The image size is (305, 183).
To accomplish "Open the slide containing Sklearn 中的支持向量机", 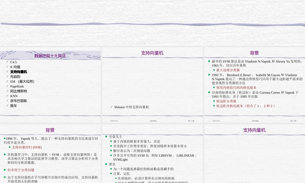I will pyautogui.click(x=152, y=85).
